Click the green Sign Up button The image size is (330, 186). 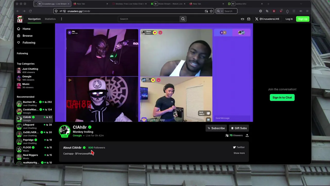coord(303,19)
